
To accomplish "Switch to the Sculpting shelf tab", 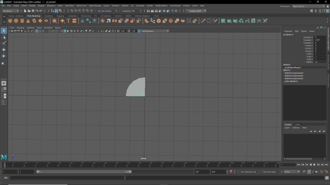I will (48, 16).
